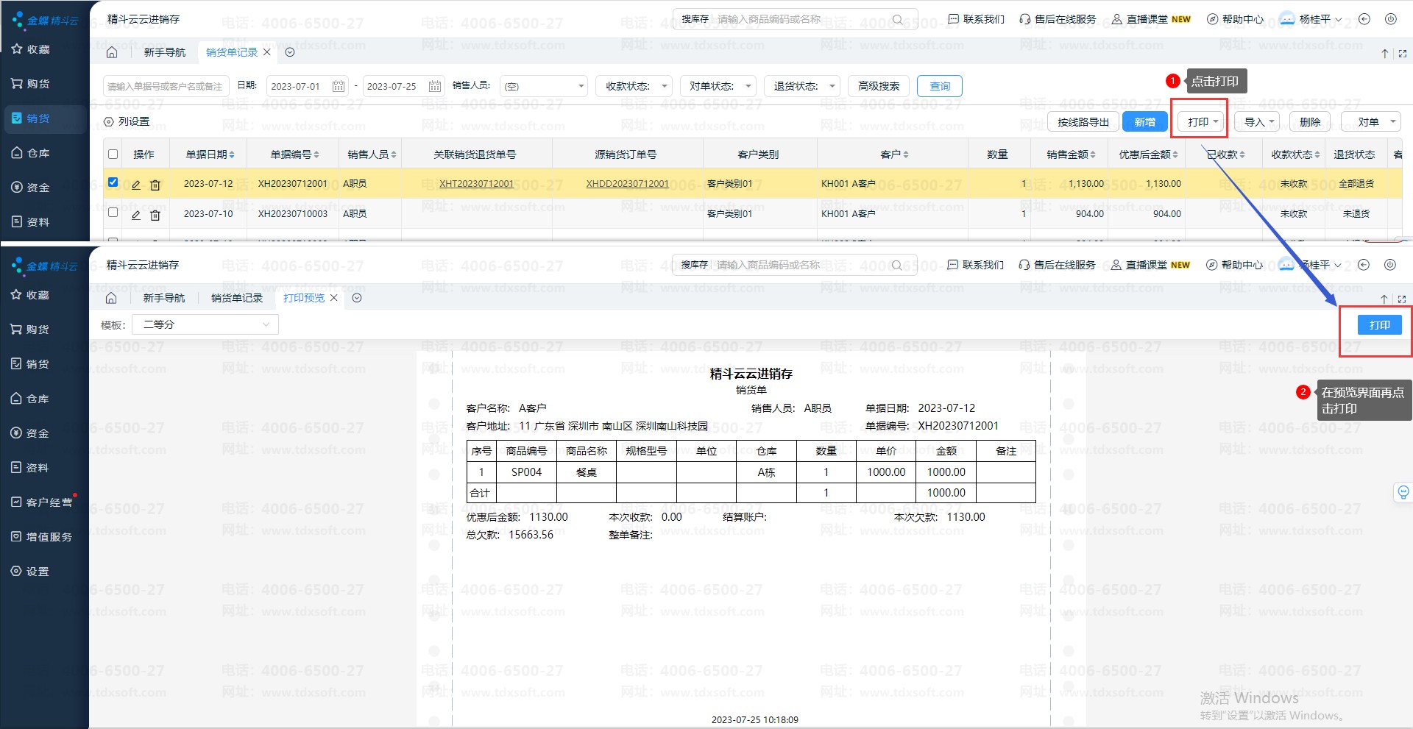Click the 列设置 column settings gear icon
The width and height of the screenshot is (1413, 729).
click(x=109, y=122)
